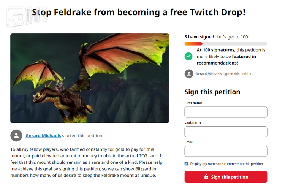Click the First name input field
This screenshot has width=285, height=184.
pyautogui.click(x=226, y=112)
